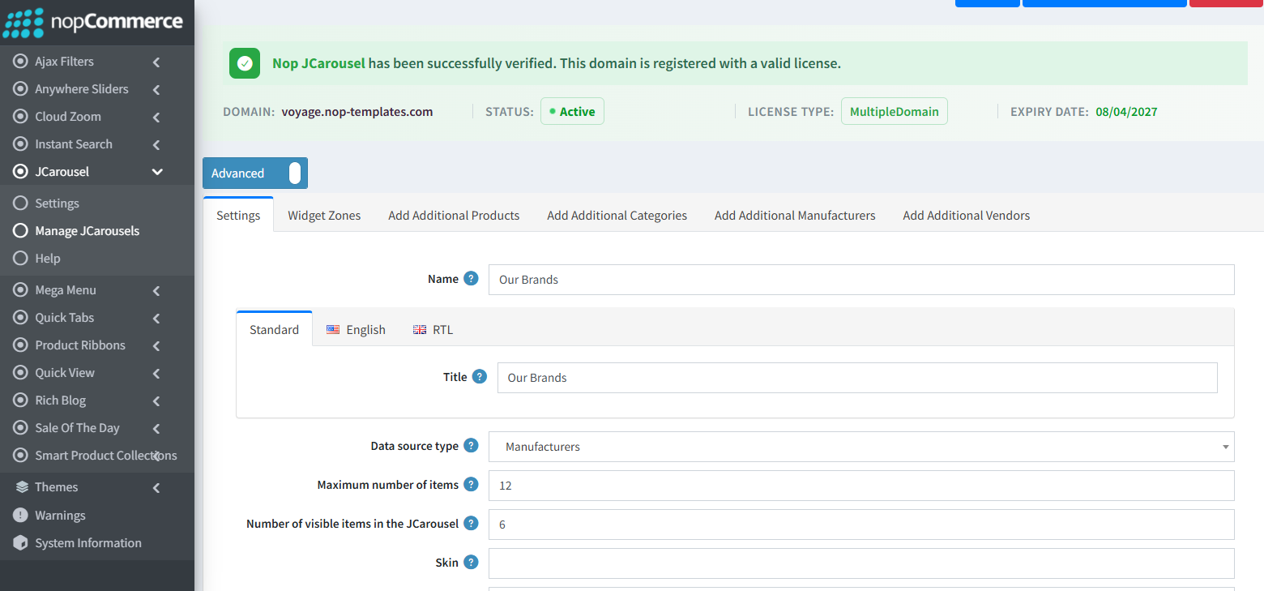The image size is (1264, 591).
Task: Click the Instant Search circle icon
Action: click(21, 144)
